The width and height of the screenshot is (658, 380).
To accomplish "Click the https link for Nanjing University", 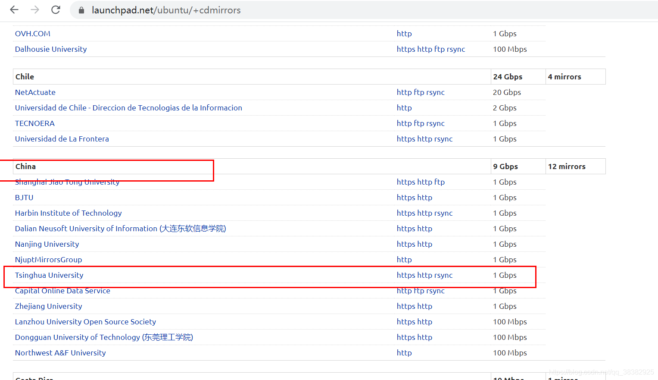I will pyautogui.click(x=406, y=244).
